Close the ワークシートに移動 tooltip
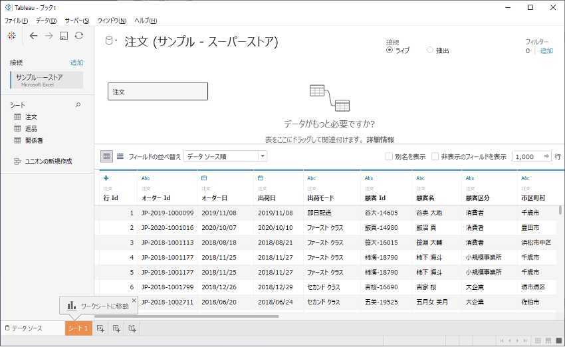The width and height of the screenshot is (565, 347). pyautogui.click(x=134, y=300)
